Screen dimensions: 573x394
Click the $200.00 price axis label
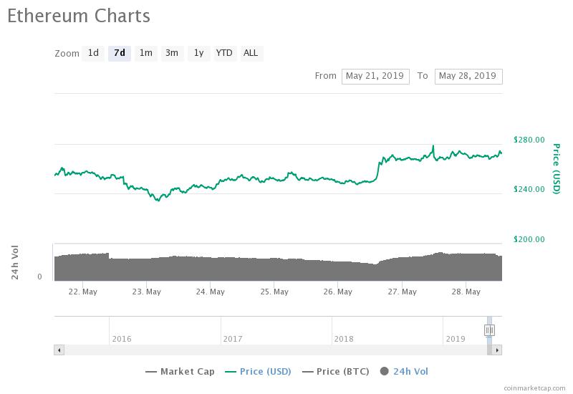(x=529, y=239)
